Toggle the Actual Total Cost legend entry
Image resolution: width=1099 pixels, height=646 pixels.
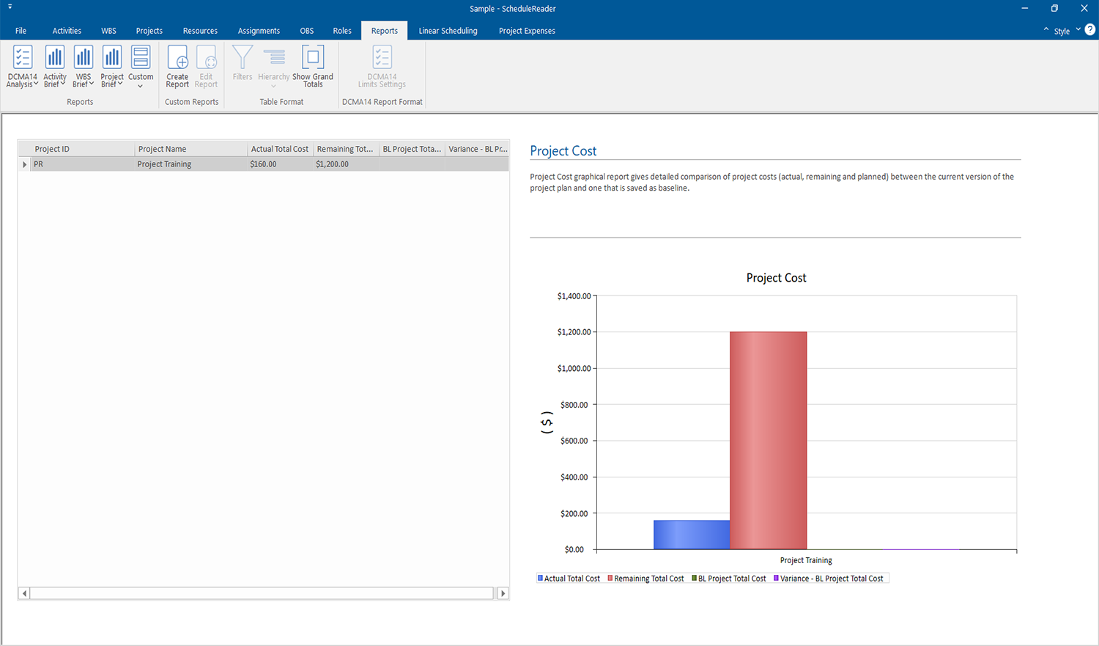tap(569, 578)
